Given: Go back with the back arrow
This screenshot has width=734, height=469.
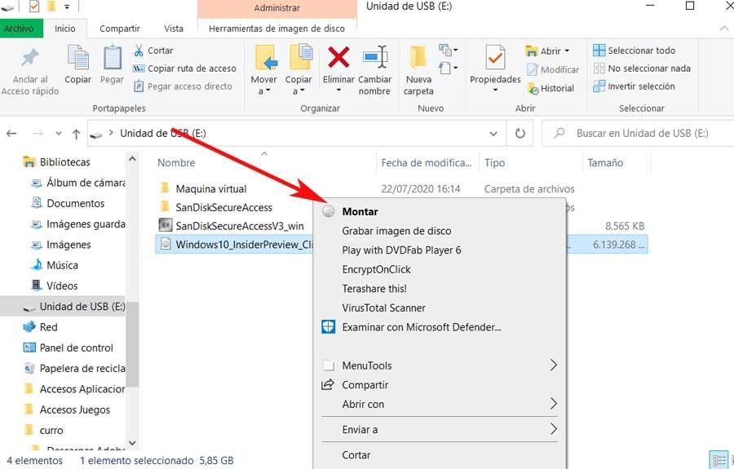Looking at the screenshot, I should point(11,134).
